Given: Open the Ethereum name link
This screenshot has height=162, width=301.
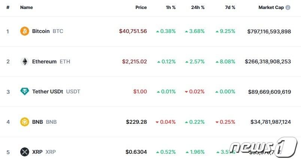Looking at the screenshot, I should pyautogui.click(x=44, y=61).
